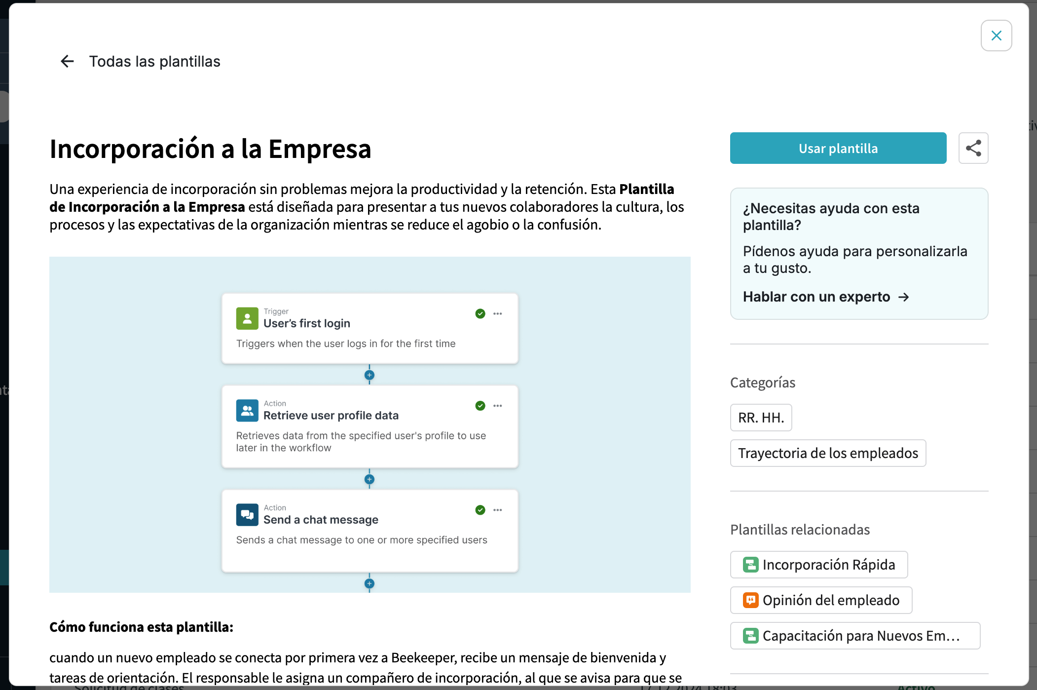Click the Send a chat message action icon
This screenshot has height=690, width=1037.
point(247,515)
